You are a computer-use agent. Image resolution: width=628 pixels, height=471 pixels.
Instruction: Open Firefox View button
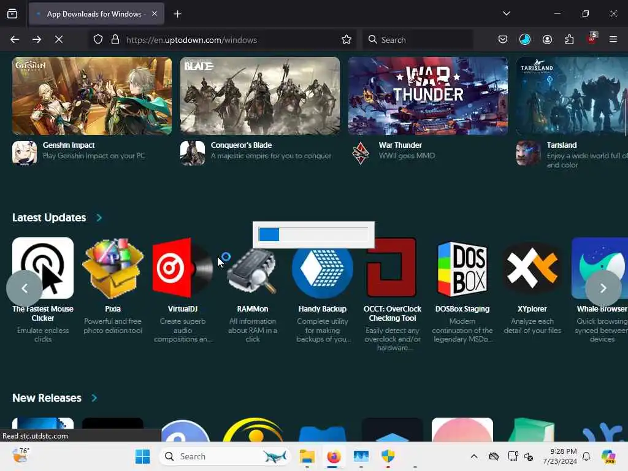click(12, 14)
